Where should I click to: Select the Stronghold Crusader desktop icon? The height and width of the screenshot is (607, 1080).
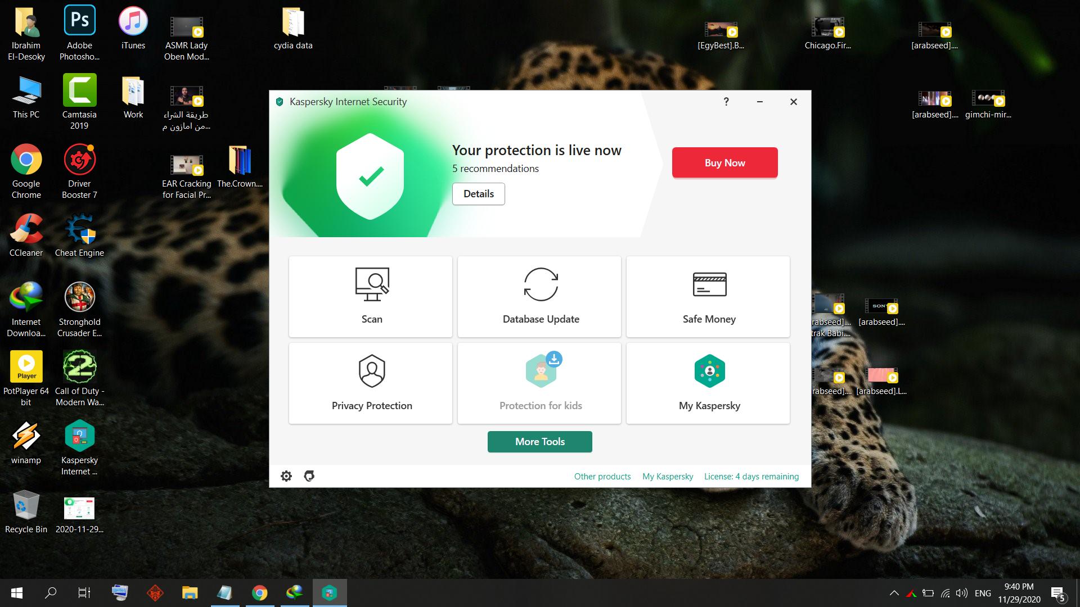(x=79, y=310)
